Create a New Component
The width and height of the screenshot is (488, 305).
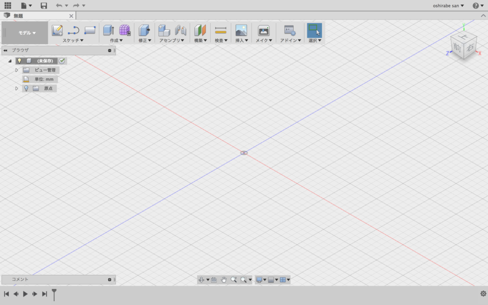tap(164, 30)
